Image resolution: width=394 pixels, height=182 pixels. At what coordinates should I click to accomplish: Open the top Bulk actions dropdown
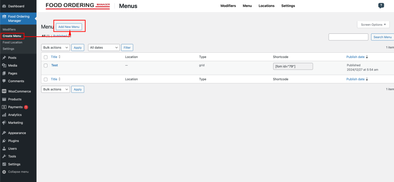tap(56, 48)
